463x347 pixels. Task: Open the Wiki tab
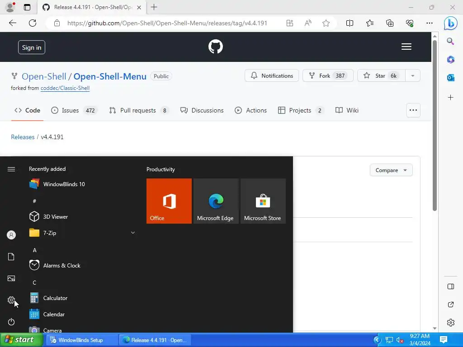click(x=347, y=110)
